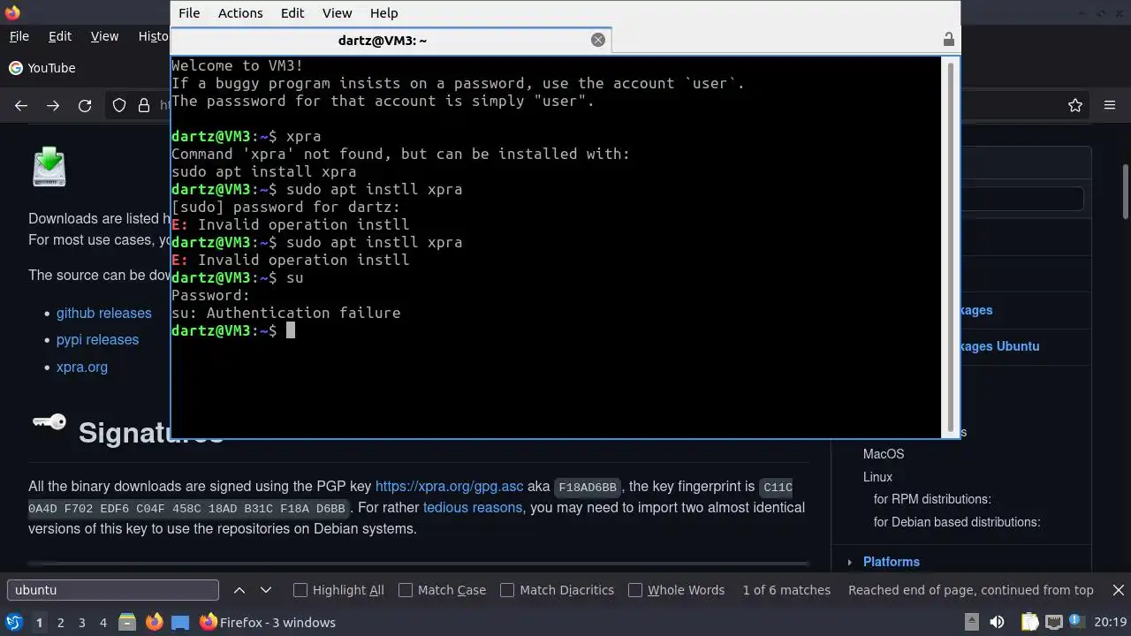Select Linux in the sidebar
The width and height of the screenshot is (1131, 636).
877,477
